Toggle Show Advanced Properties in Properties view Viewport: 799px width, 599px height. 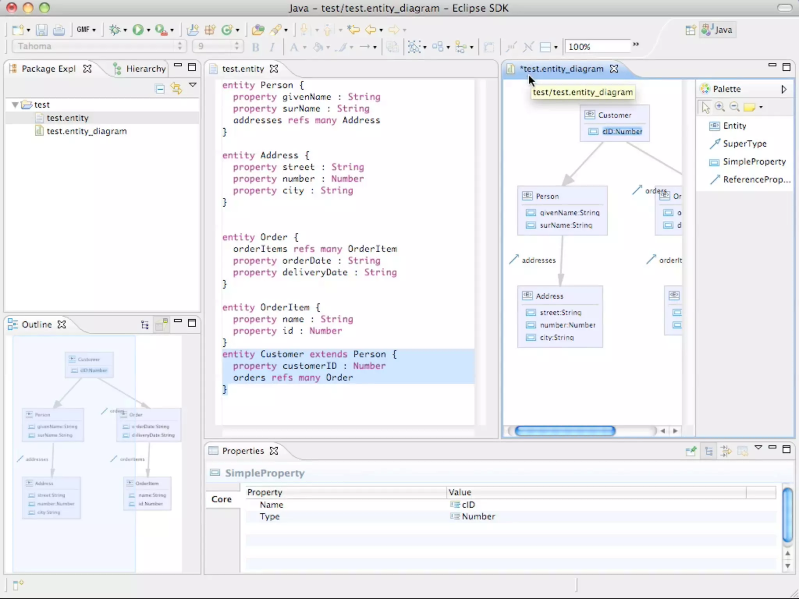(726, 451)
